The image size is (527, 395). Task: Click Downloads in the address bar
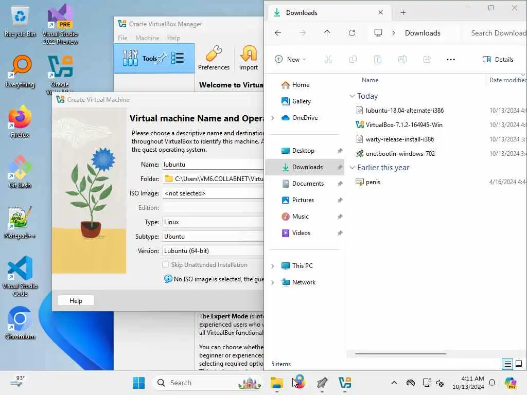(423, 33)
